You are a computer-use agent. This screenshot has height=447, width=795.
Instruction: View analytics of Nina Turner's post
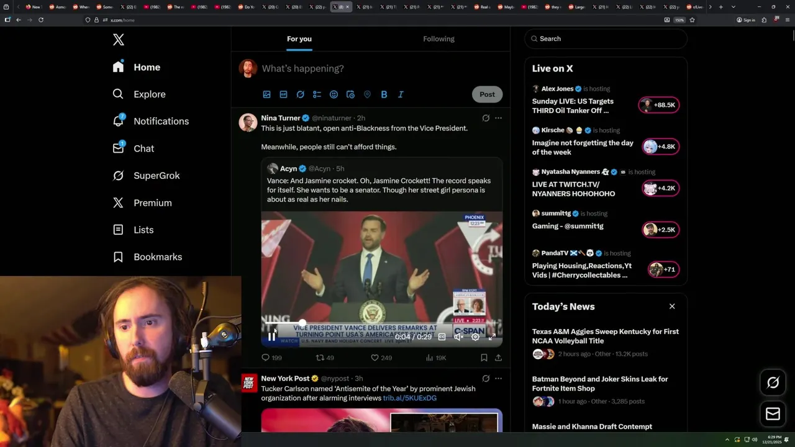click(x=436, y=358)
